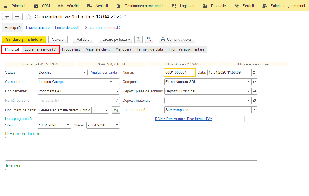
Task: Go back with left arrow button
Action: [x=7, y=17]
